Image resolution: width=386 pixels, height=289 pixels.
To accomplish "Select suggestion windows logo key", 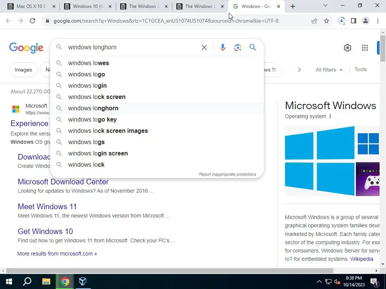I will (x=157, y=120).
